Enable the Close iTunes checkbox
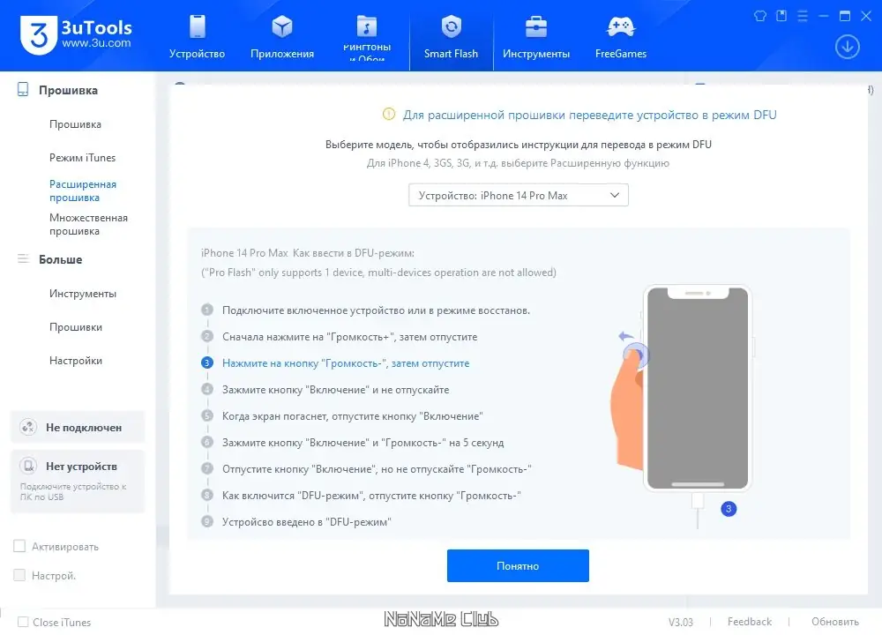 23,622
